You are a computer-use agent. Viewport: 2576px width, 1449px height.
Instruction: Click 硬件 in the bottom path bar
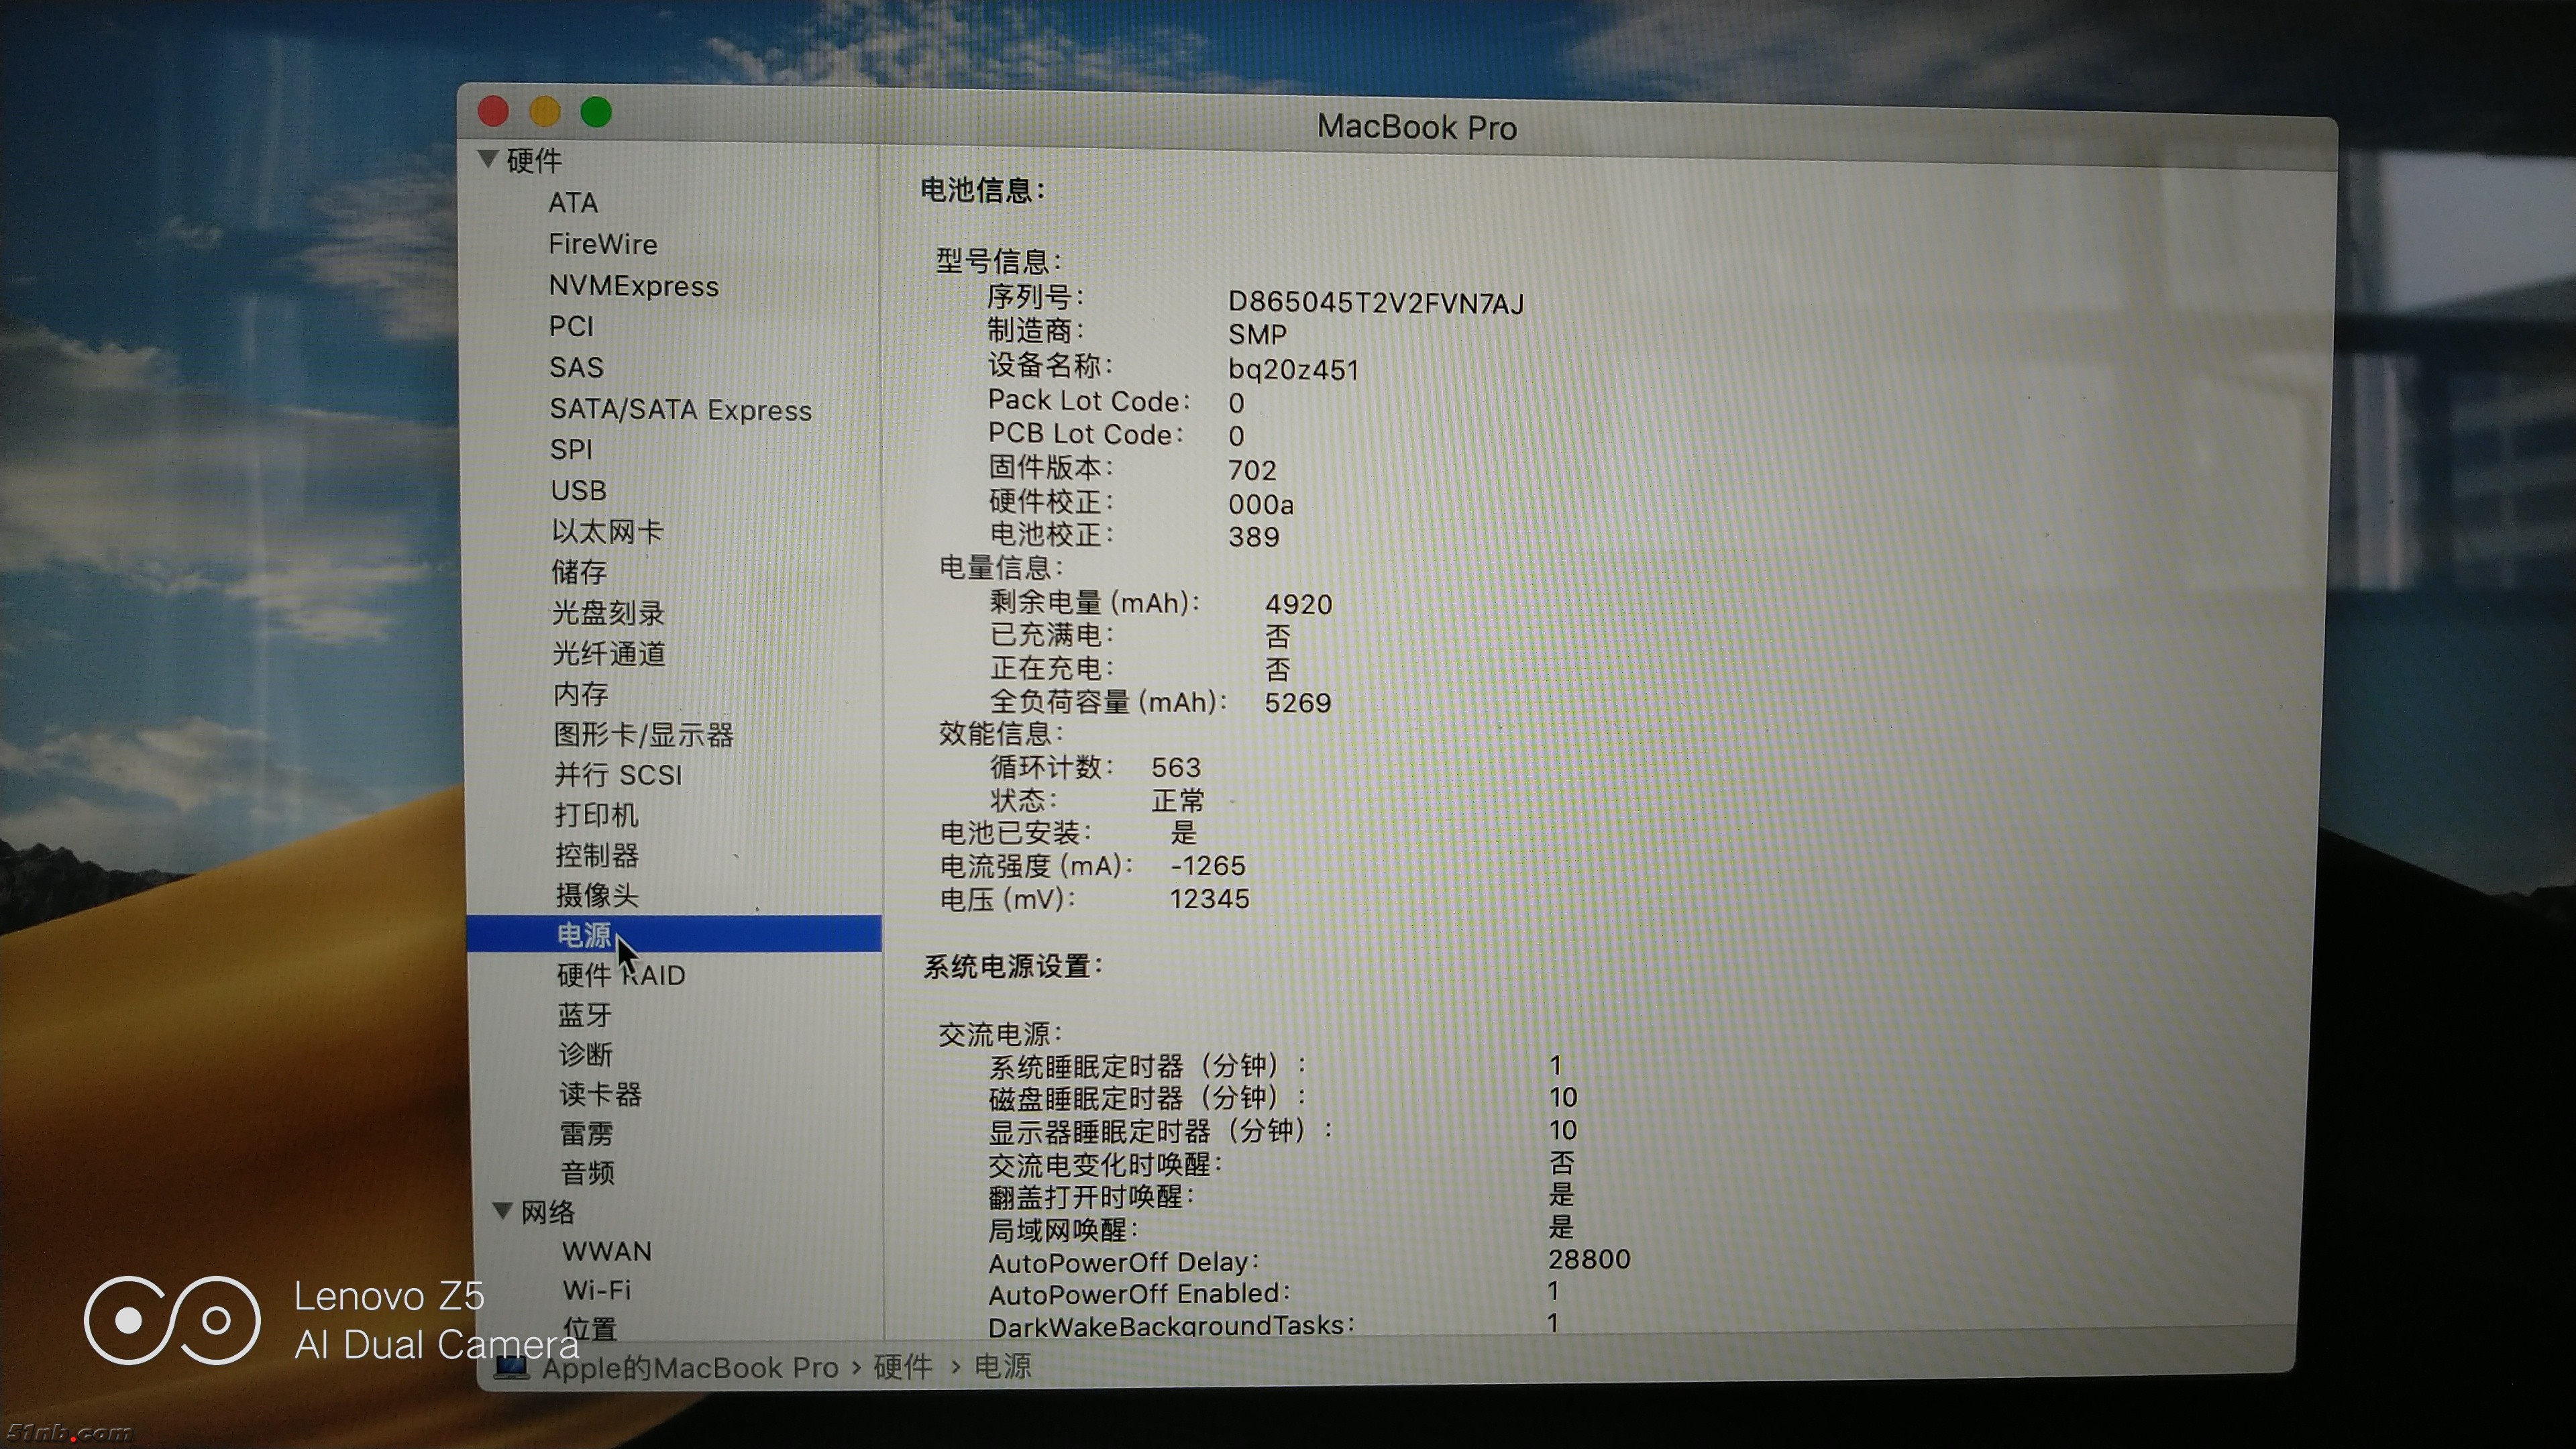tap(902, 1367)
